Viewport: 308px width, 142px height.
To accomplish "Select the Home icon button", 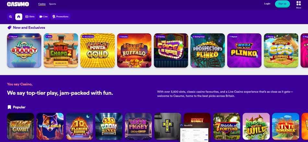I will [x=19, y=17].
